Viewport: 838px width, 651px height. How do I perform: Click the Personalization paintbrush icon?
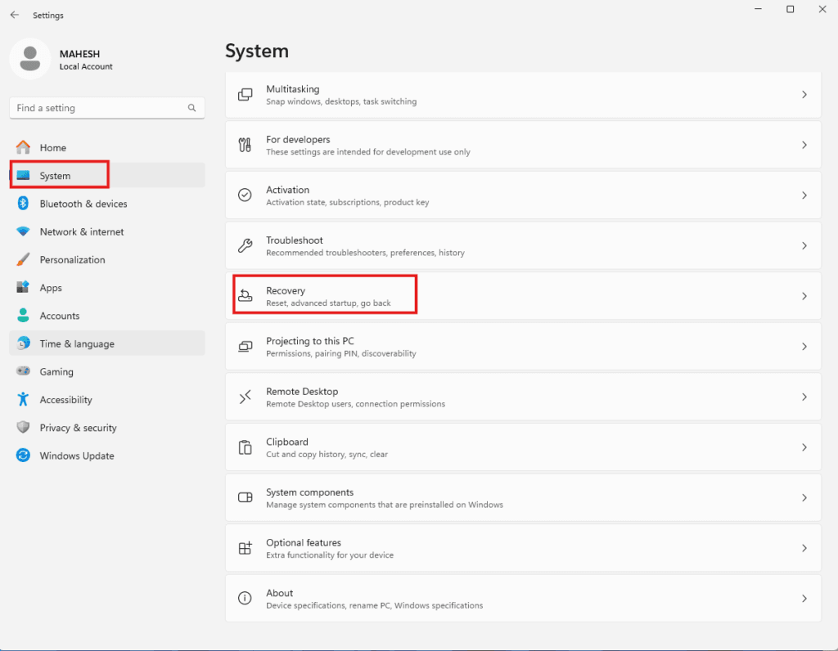coord(23,260)
